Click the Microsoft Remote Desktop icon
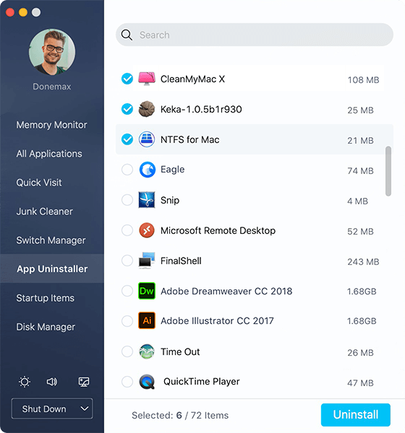The width and height of the screenshot is (405, 433). (x=147, y=230)
